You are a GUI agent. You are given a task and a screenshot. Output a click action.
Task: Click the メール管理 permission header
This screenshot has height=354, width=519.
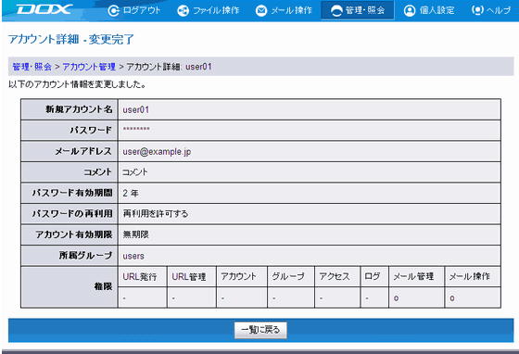413,276
